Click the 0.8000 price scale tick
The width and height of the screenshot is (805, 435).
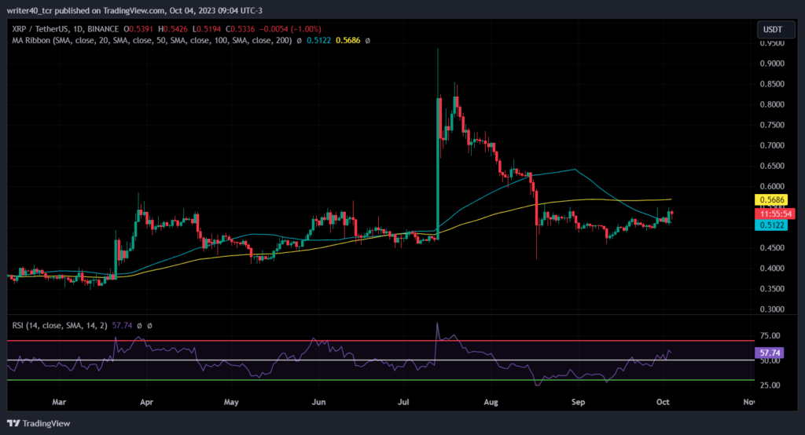click(x=772, y=104)
